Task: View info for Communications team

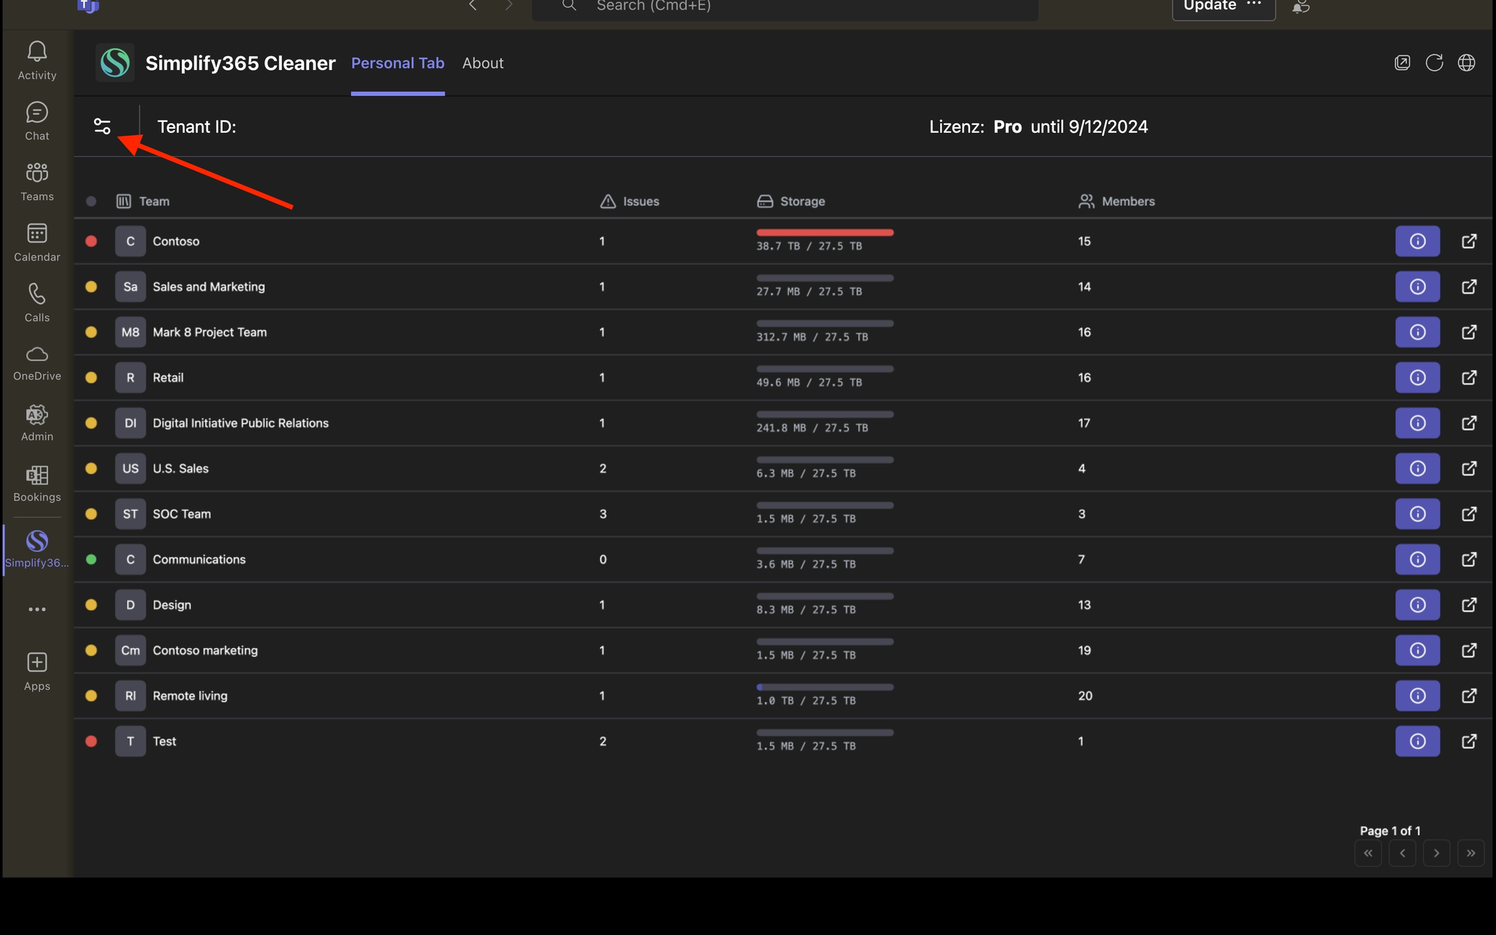Action: pyautogui.click(x=1418, y=559)
